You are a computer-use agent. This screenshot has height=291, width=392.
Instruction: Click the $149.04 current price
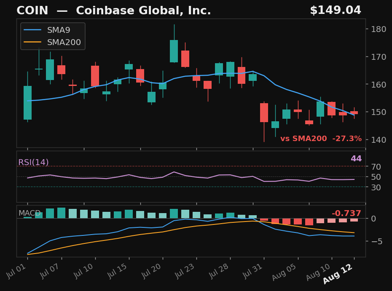coord(336,11)
